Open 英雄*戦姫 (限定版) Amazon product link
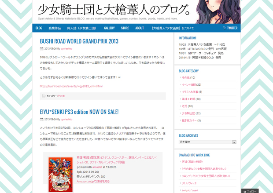The image size is (273, 193). coord(117,160)
